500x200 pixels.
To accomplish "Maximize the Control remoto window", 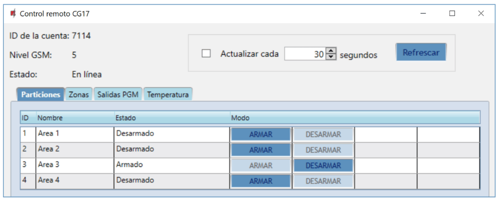I will pos(452,14).
